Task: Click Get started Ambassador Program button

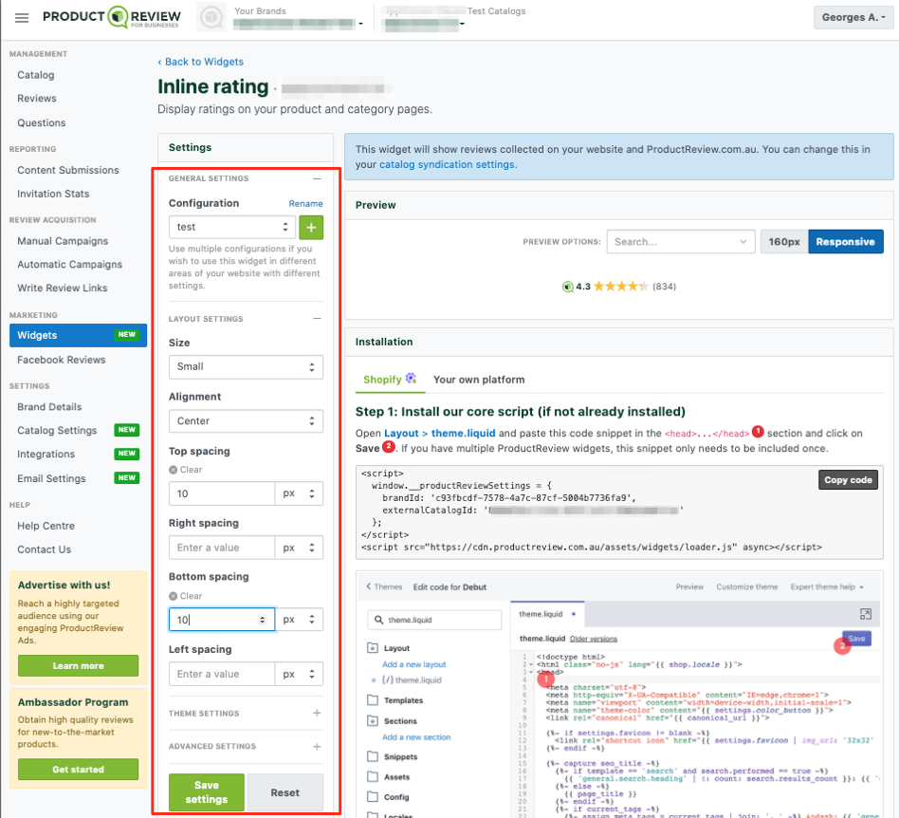Action: pos(78,770)
